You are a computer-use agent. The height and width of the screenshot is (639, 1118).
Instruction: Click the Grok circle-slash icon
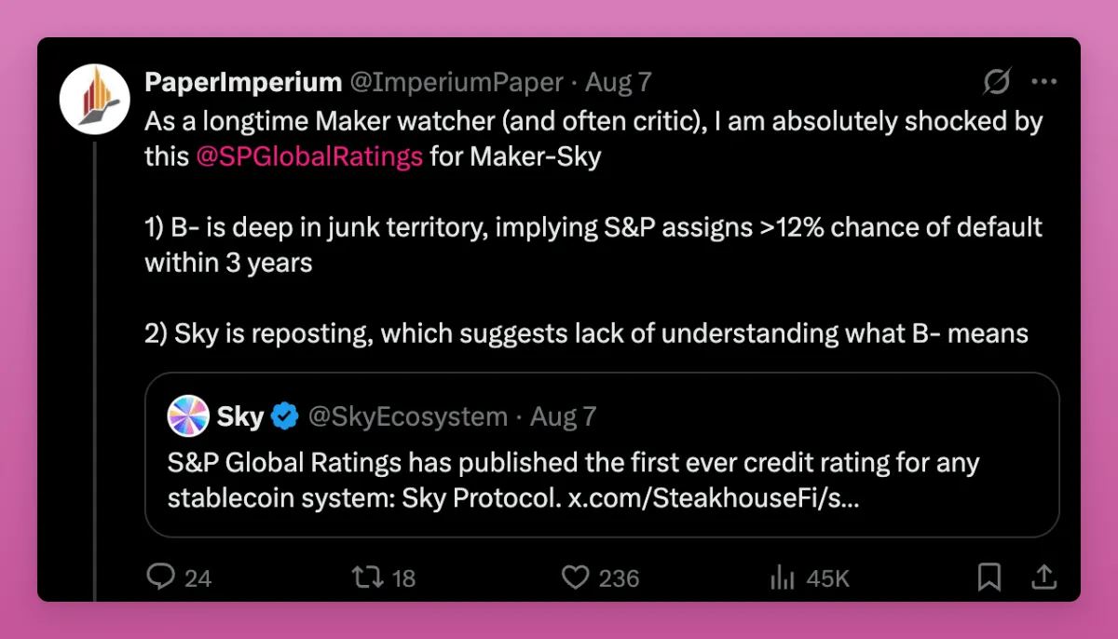point(996,83)
